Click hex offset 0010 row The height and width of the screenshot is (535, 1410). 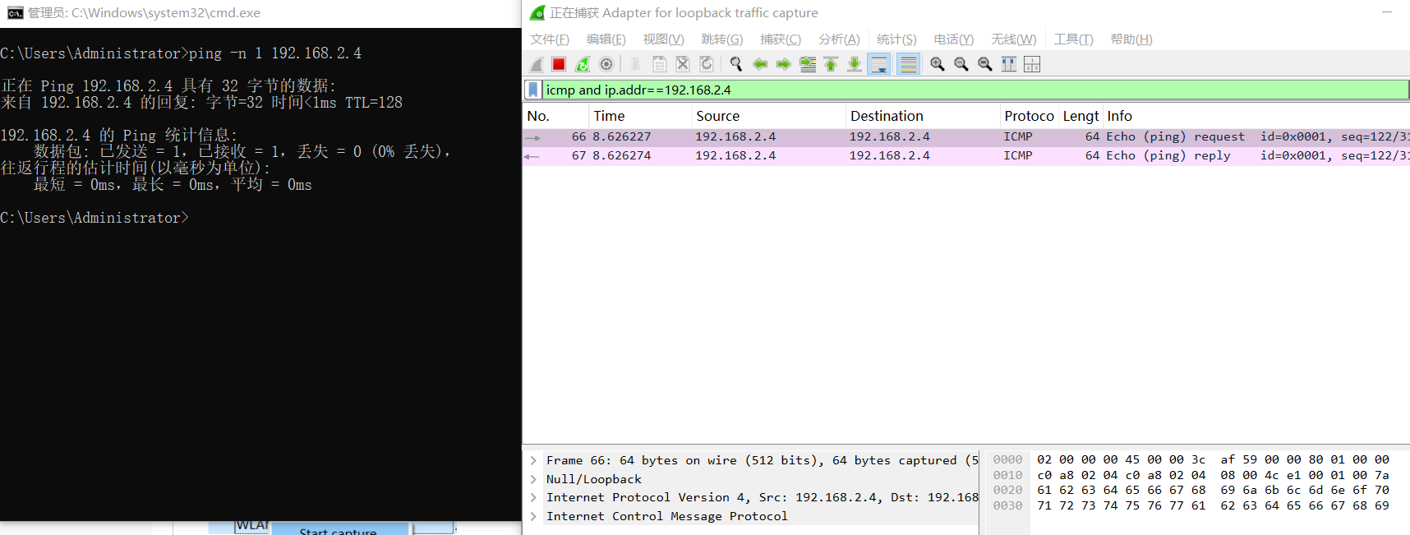click(x=1007, y=475)
